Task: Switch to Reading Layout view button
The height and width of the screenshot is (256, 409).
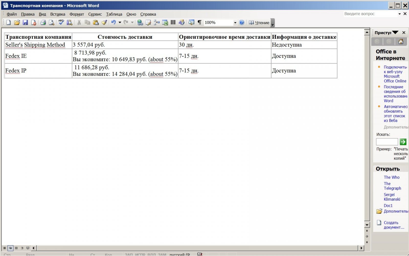Action: [28, 248]
